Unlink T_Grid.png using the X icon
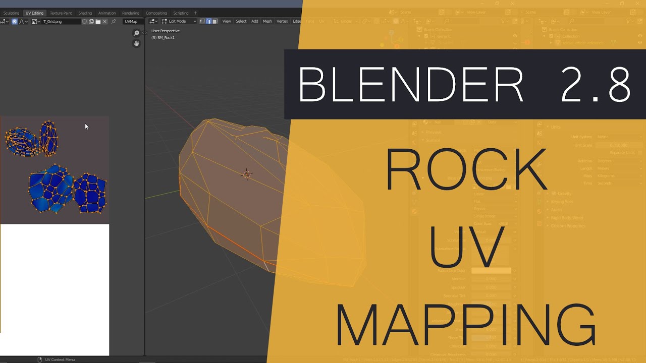Screen dimensions: 646x363 (104, 22)
